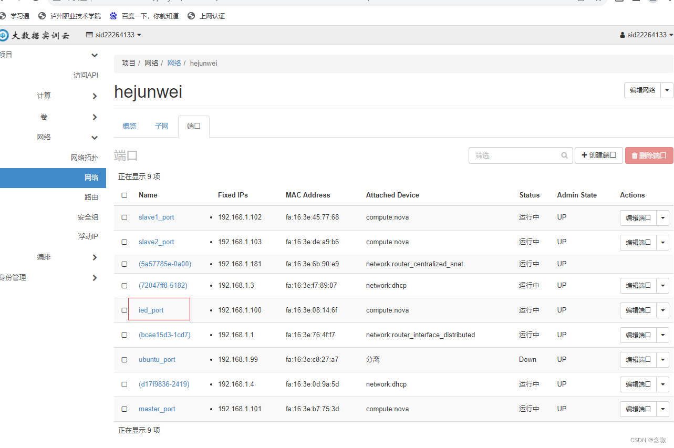Click the 编辑网络 button
674x448 pixels.
pos(642,90)
